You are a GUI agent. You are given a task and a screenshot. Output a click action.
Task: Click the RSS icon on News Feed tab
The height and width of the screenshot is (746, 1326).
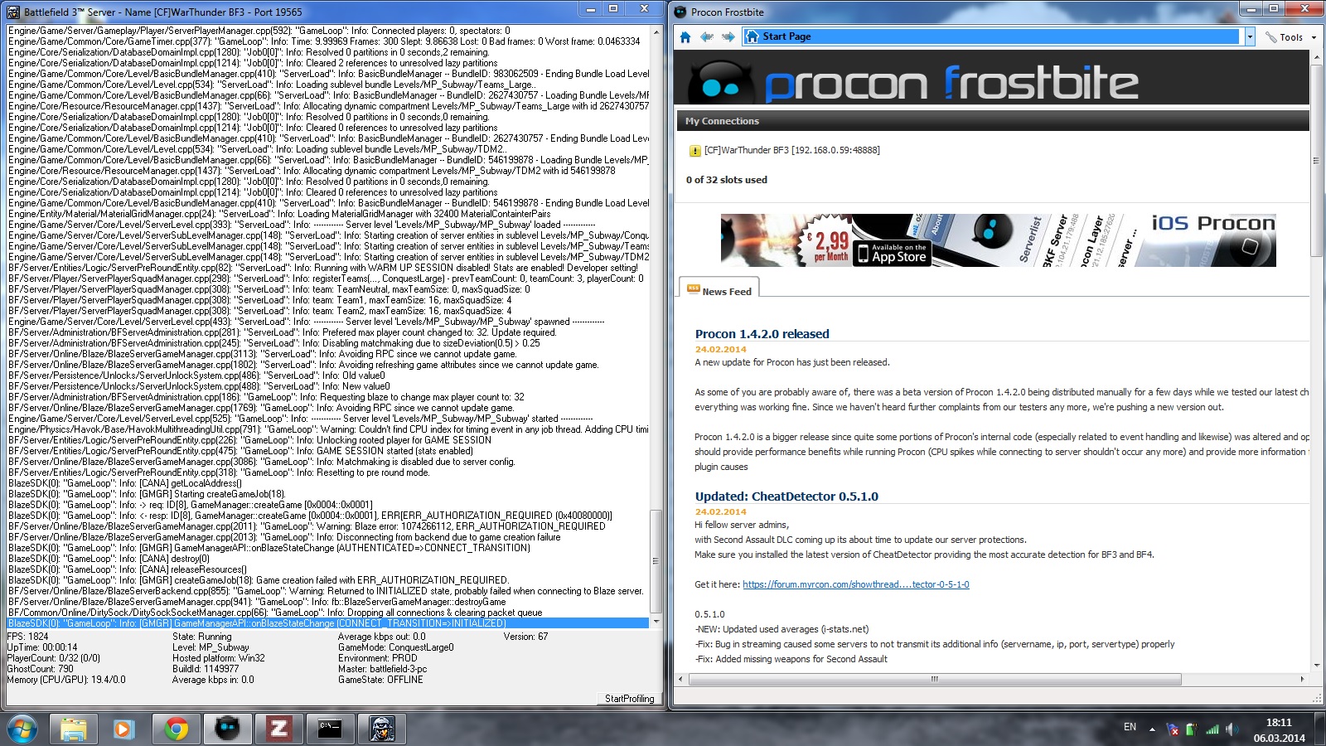click(693, 289)
